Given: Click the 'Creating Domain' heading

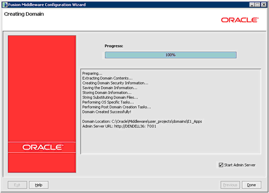Looking at the screenshot, I should [x=24, y=14].
